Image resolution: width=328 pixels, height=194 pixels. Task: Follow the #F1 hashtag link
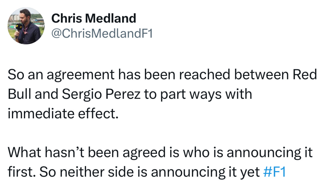pos(275,172)
